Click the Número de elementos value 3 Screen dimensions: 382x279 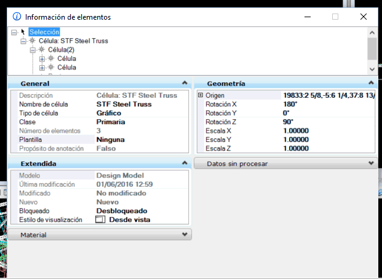[98, 131]
